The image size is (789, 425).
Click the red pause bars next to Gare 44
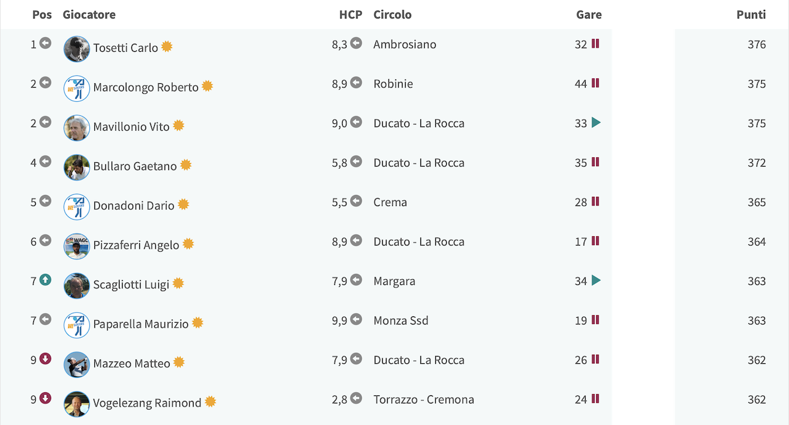[x=595, y=83]
